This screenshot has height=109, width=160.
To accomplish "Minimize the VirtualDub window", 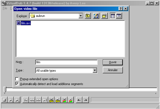I will 148,3.
